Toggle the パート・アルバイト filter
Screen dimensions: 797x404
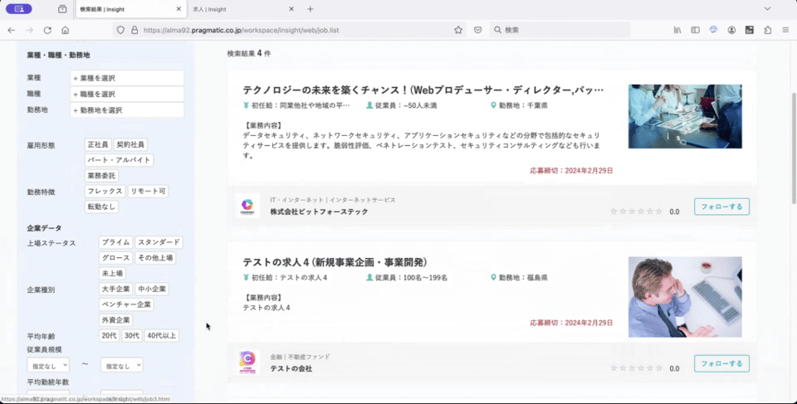point(119,160)
